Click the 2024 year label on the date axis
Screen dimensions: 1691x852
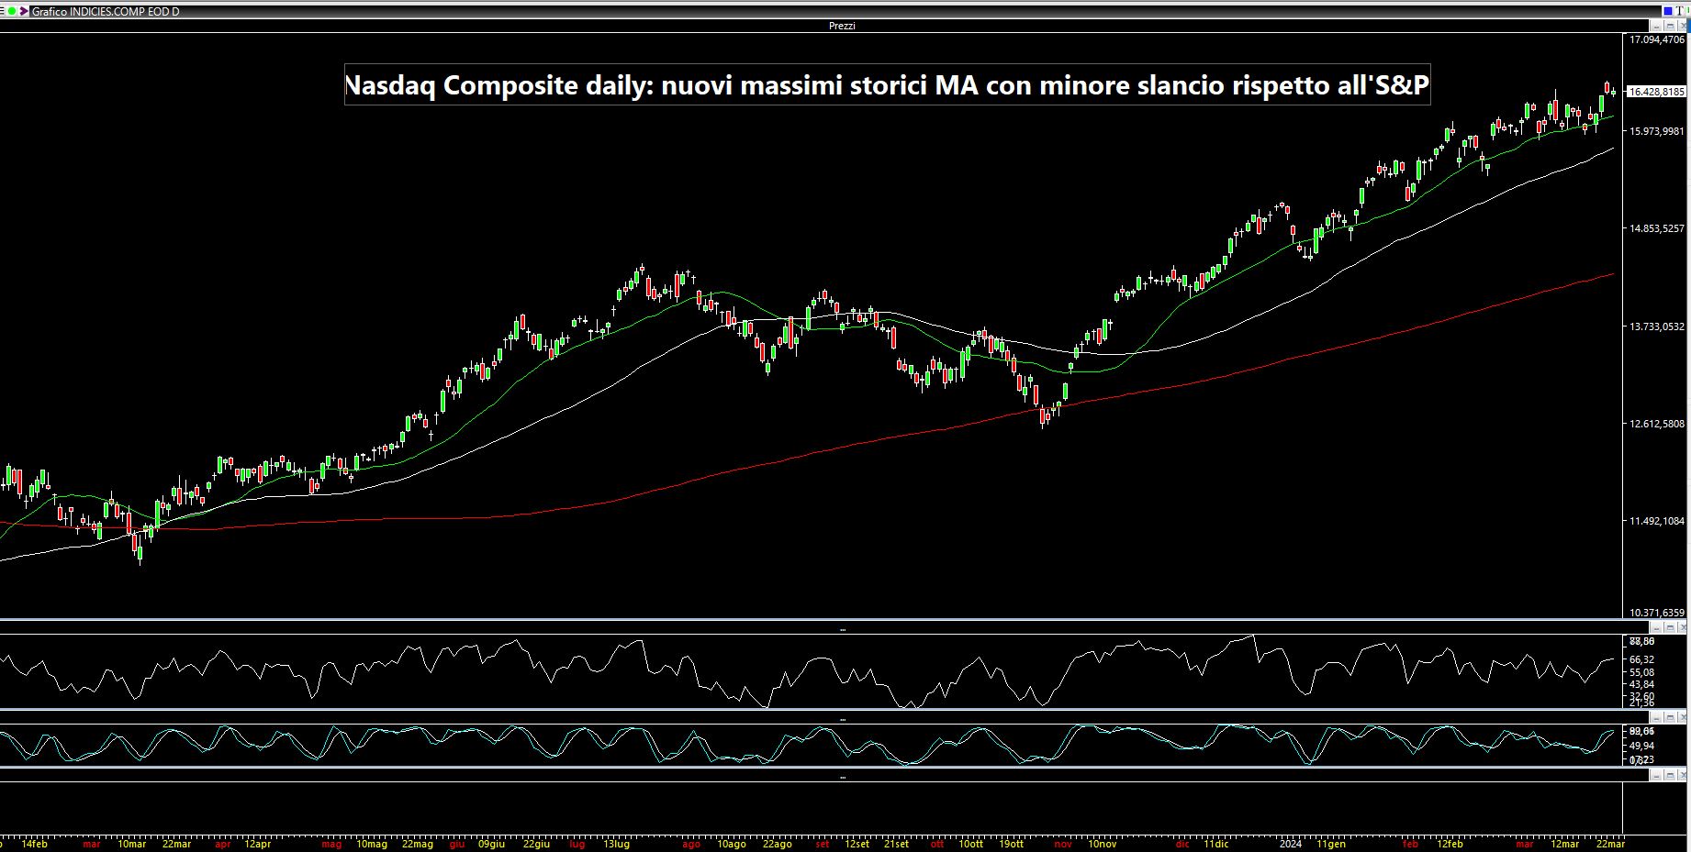click(1291, 844)
